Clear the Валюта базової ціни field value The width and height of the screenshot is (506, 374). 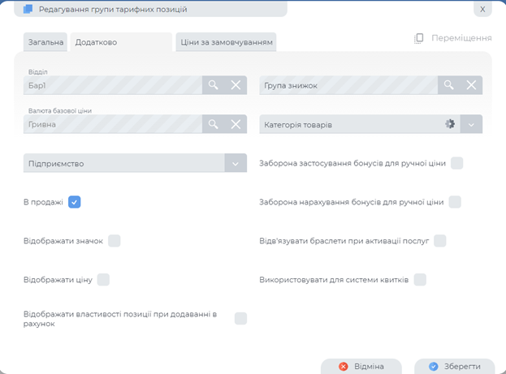pyautogui.click(x=236, y=124)
